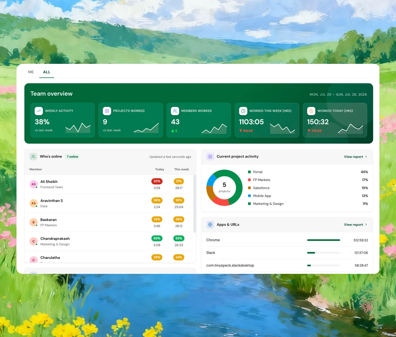Click the Worked This Week sparkline chart
396x337 pixels.
282,128
